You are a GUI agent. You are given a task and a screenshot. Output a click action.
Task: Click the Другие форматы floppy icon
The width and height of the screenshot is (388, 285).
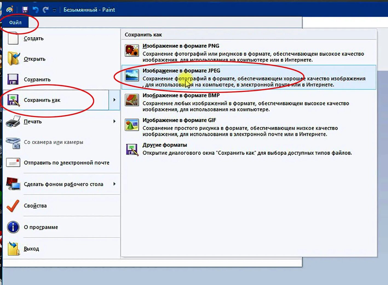point(132,149)
